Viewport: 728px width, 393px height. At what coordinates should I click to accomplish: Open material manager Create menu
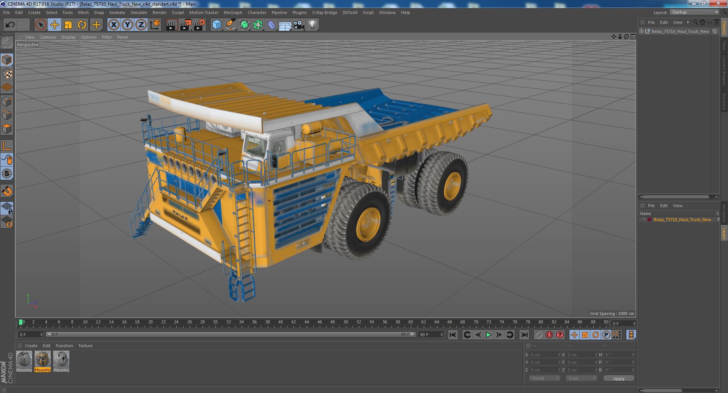31,346
